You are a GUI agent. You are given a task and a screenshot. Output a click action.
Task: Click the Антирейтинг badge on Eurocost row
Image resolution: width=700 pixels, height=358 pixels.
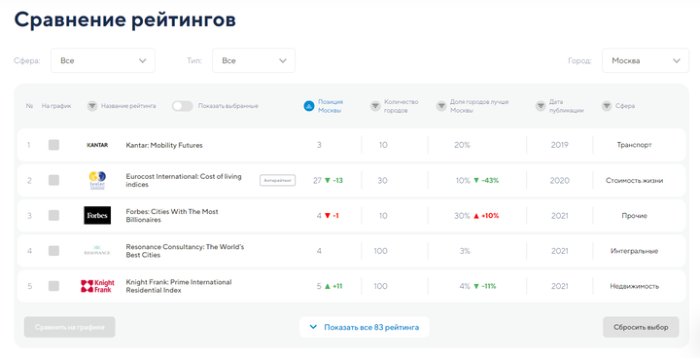(278, 181)
